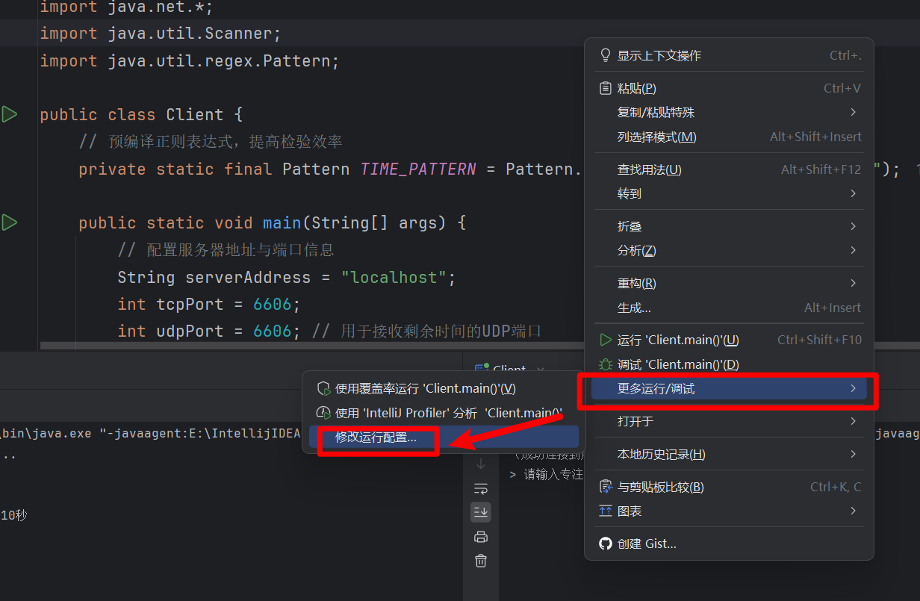Screen dimensions: 920x601
Task: Click the run gutter icon beside main method
Action: 10,222
